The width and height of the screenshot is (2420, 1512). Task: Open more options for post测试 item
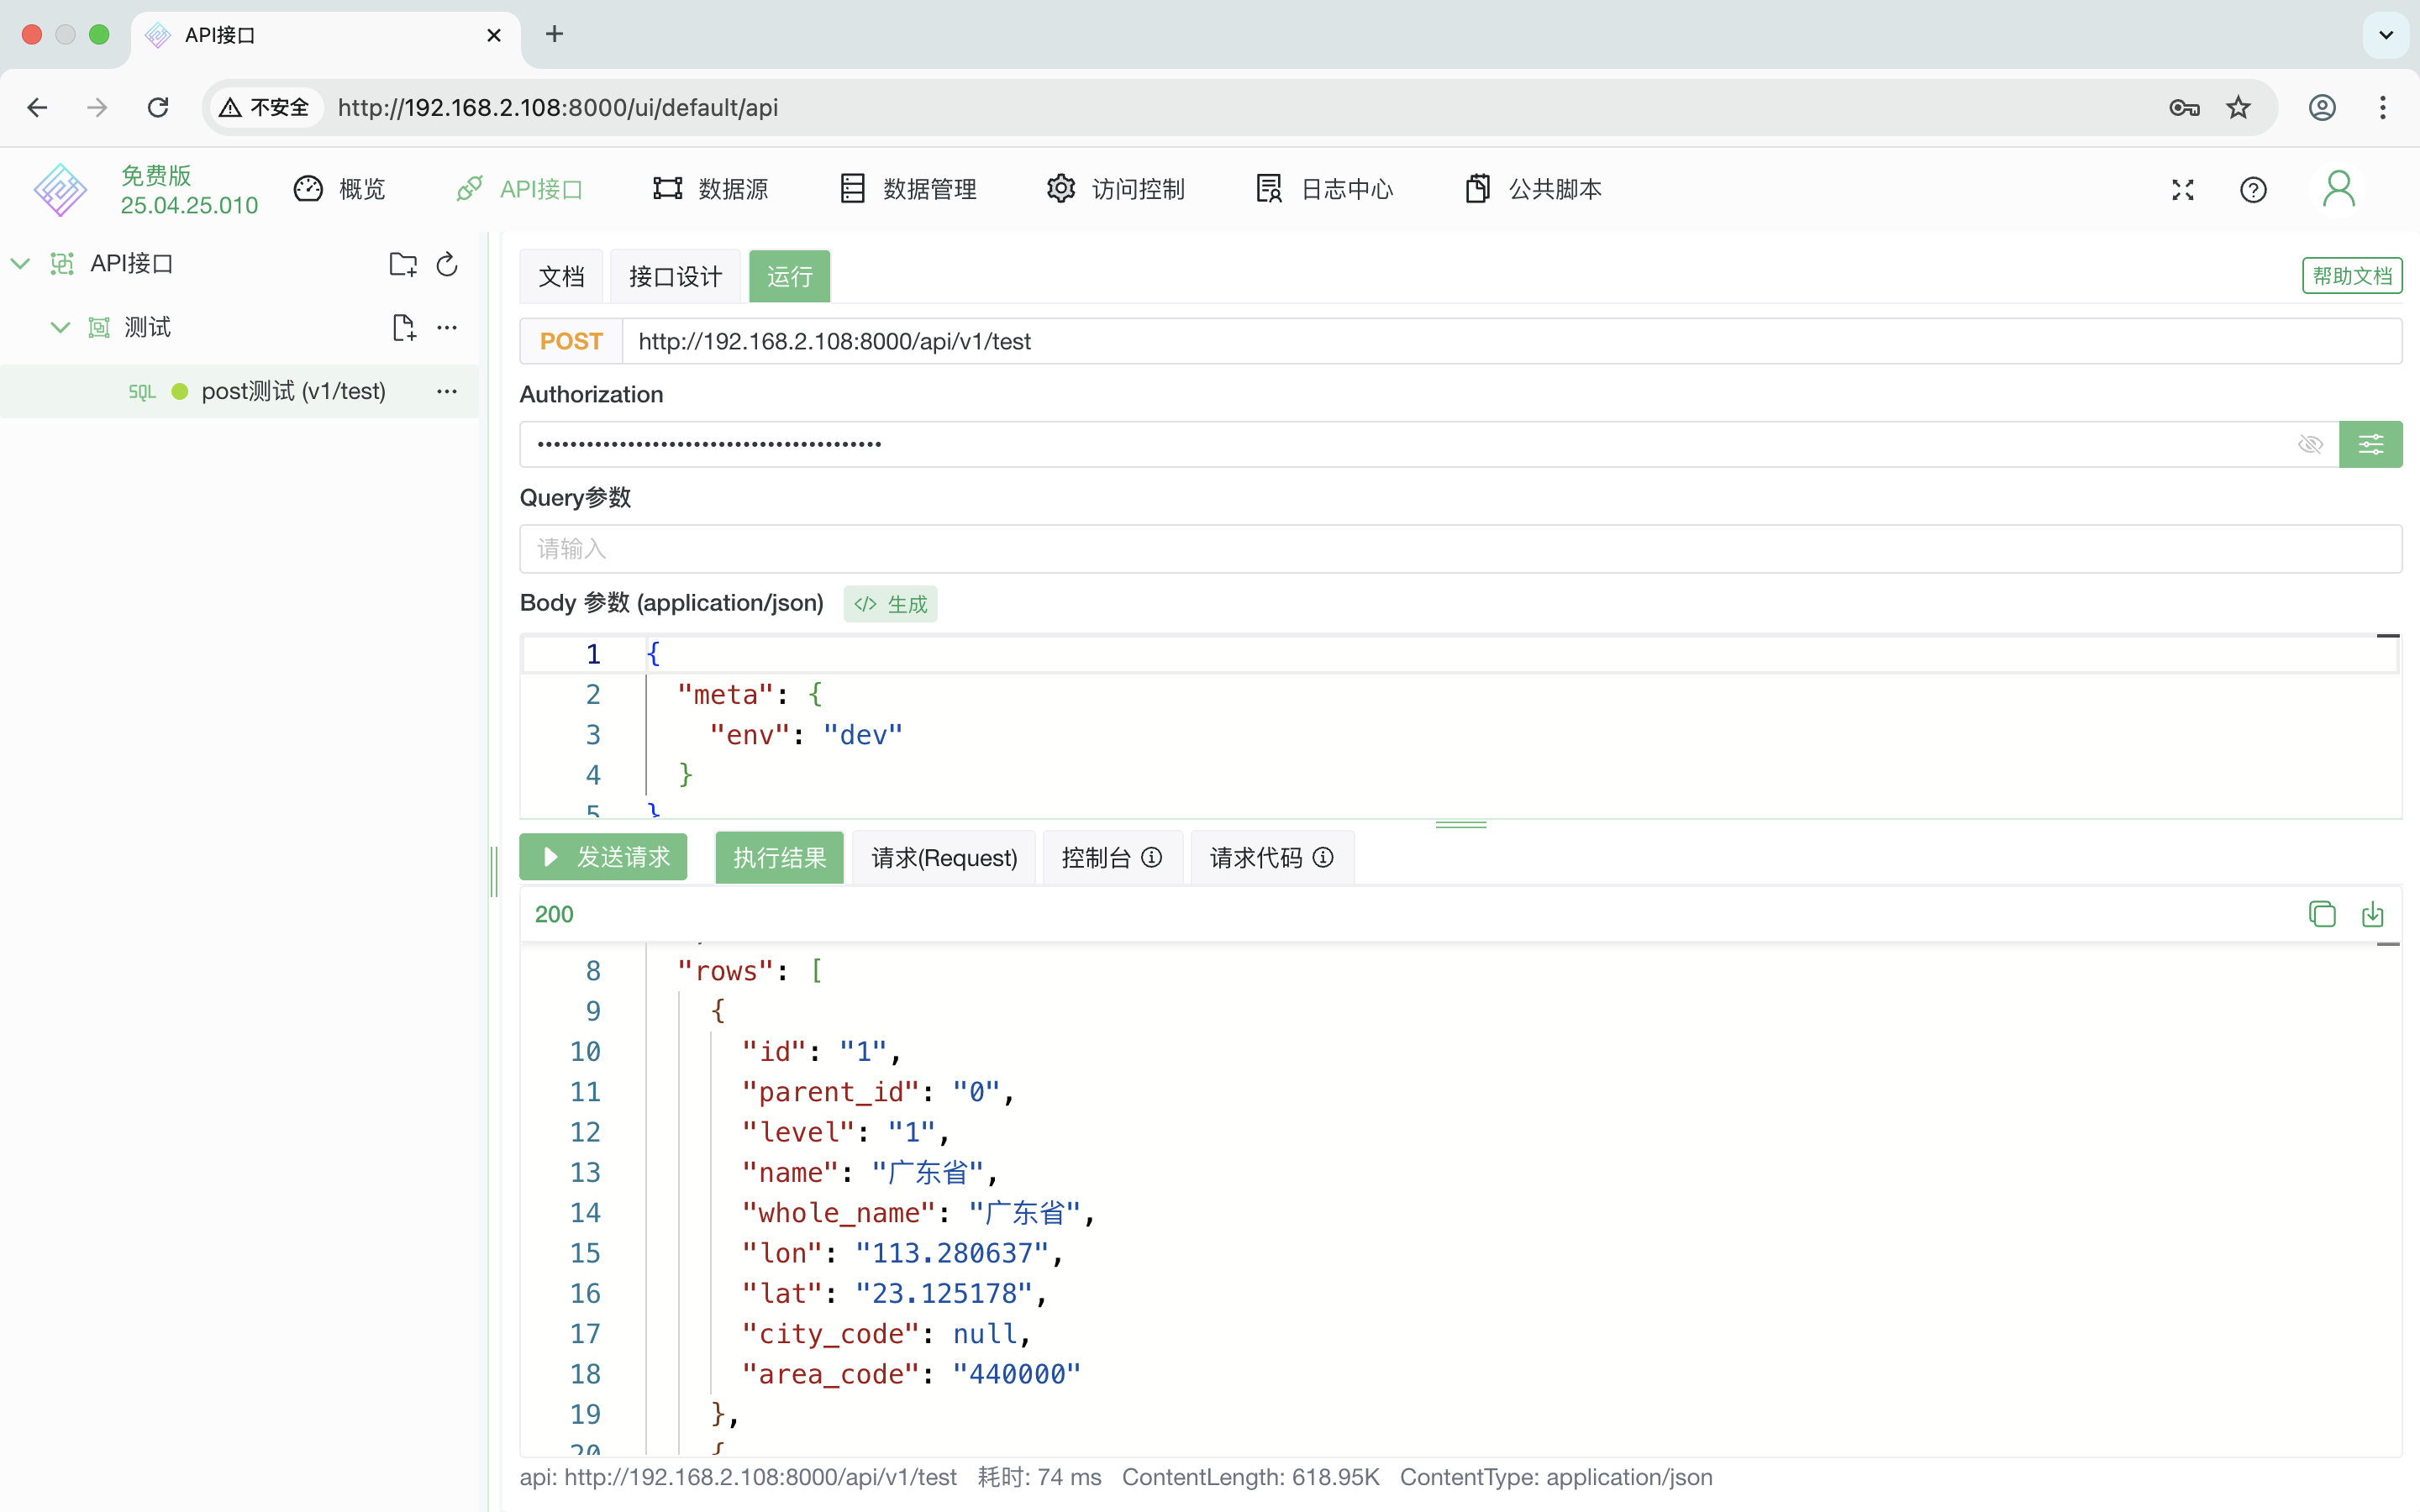click(x=447, y=391)
